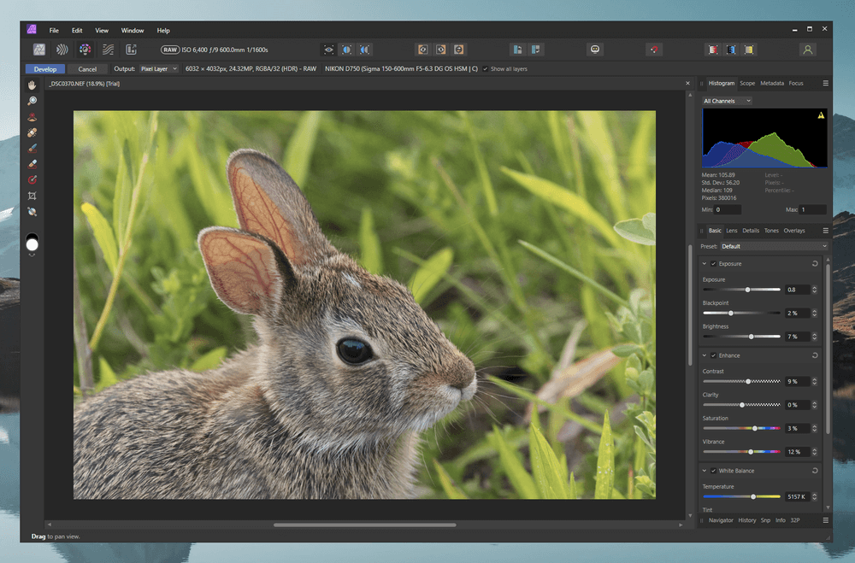Switch to the Tones tab
The width and height of the screenshot is (855, 563).
tap(771, 231)
